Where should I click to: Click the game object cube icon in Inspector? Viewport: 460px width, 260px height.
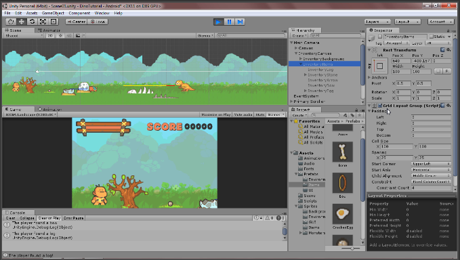tap(372, 38)
